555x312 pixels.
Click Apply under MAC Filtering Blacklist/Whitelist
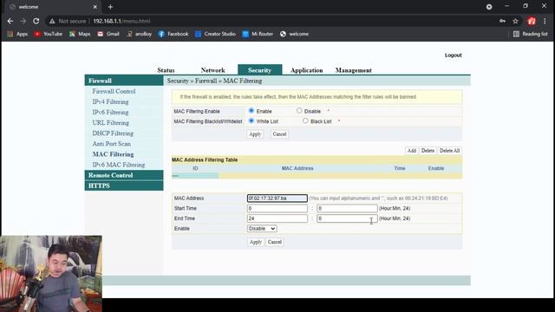click(255, 134)
